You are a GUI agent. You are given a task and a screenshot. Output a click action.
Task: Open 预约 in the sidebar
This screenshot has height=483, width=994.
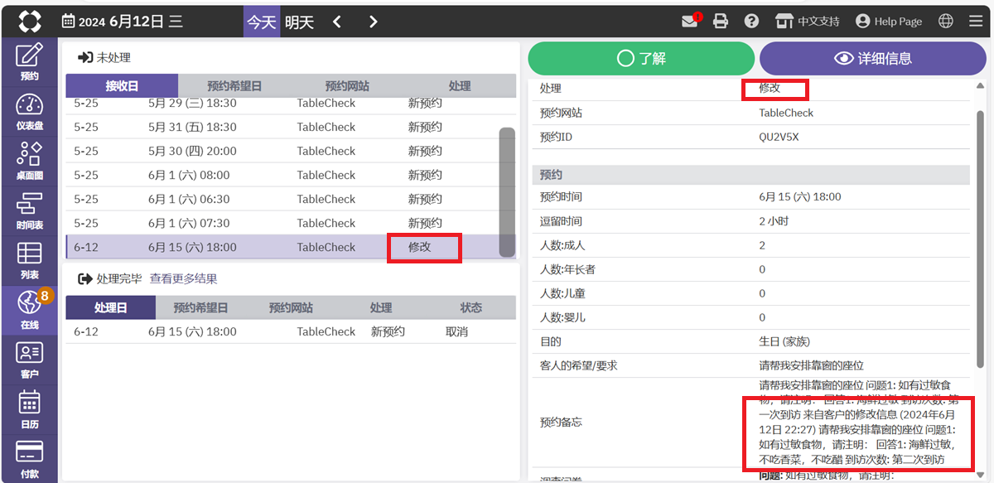30,63
